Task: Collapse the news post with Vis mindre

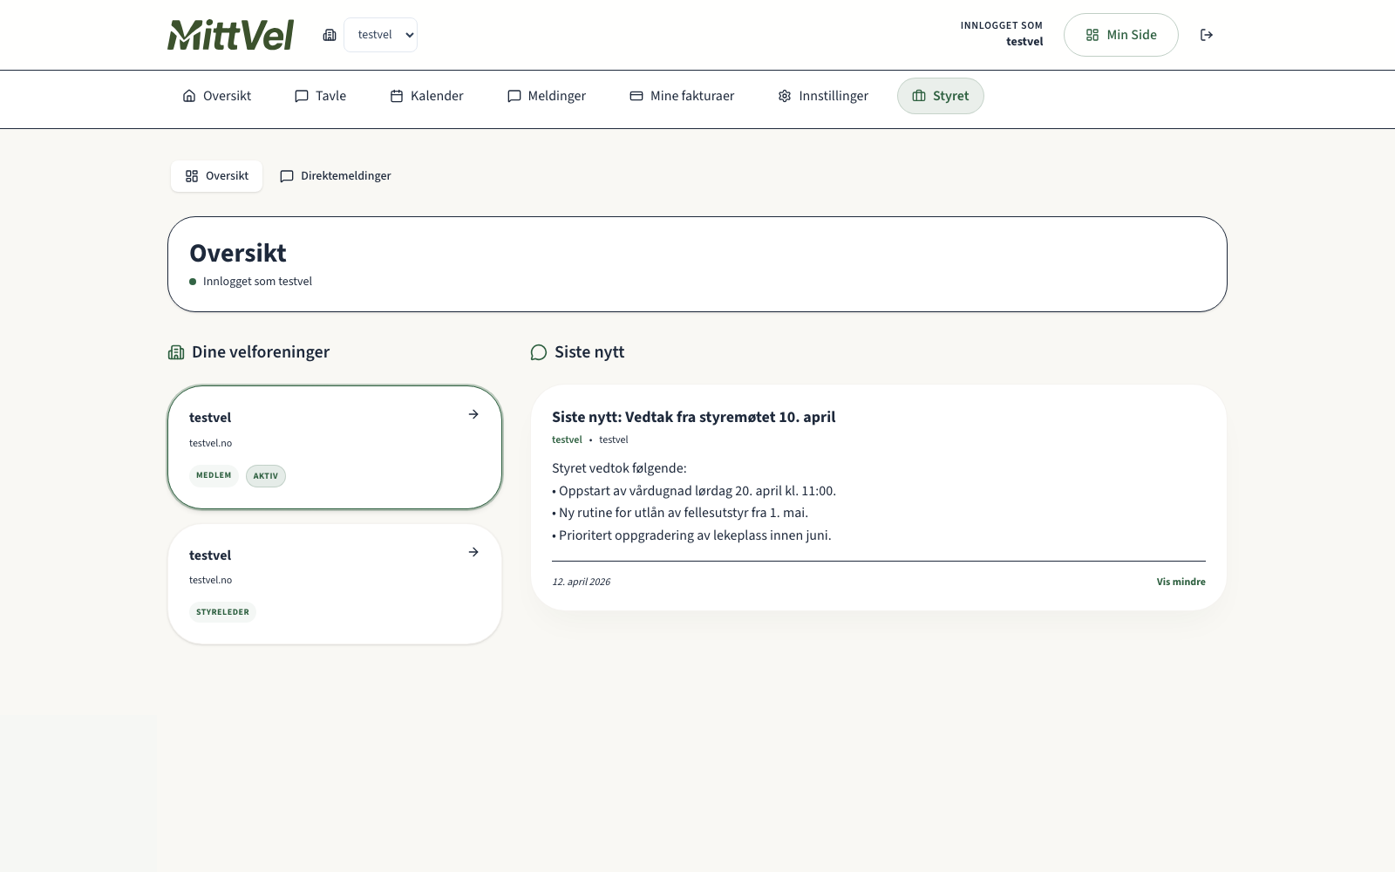Action: tap(1181, 582)
